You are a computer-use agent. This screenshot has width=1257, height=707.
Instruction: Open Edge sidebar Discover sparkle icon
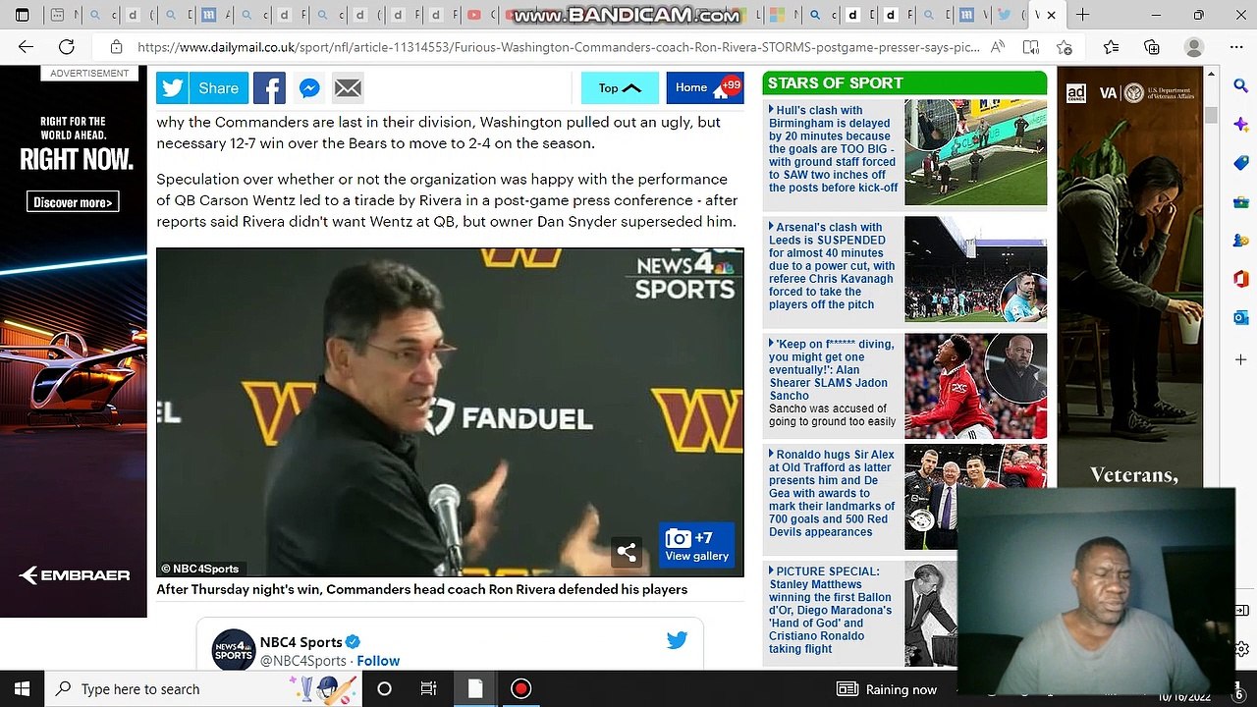coord(1240,124)
